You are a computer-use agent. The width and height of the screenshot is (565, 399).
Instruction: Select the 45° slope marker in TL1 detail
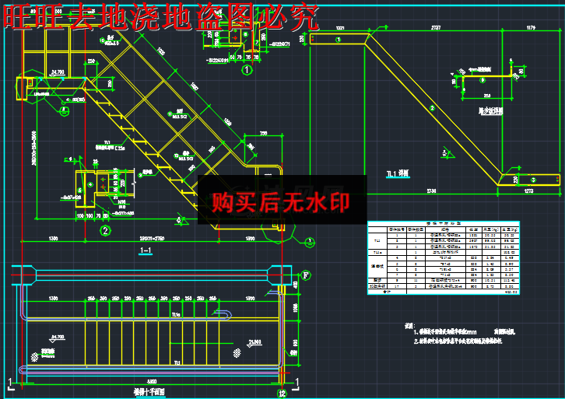click(x=447, y=152)
